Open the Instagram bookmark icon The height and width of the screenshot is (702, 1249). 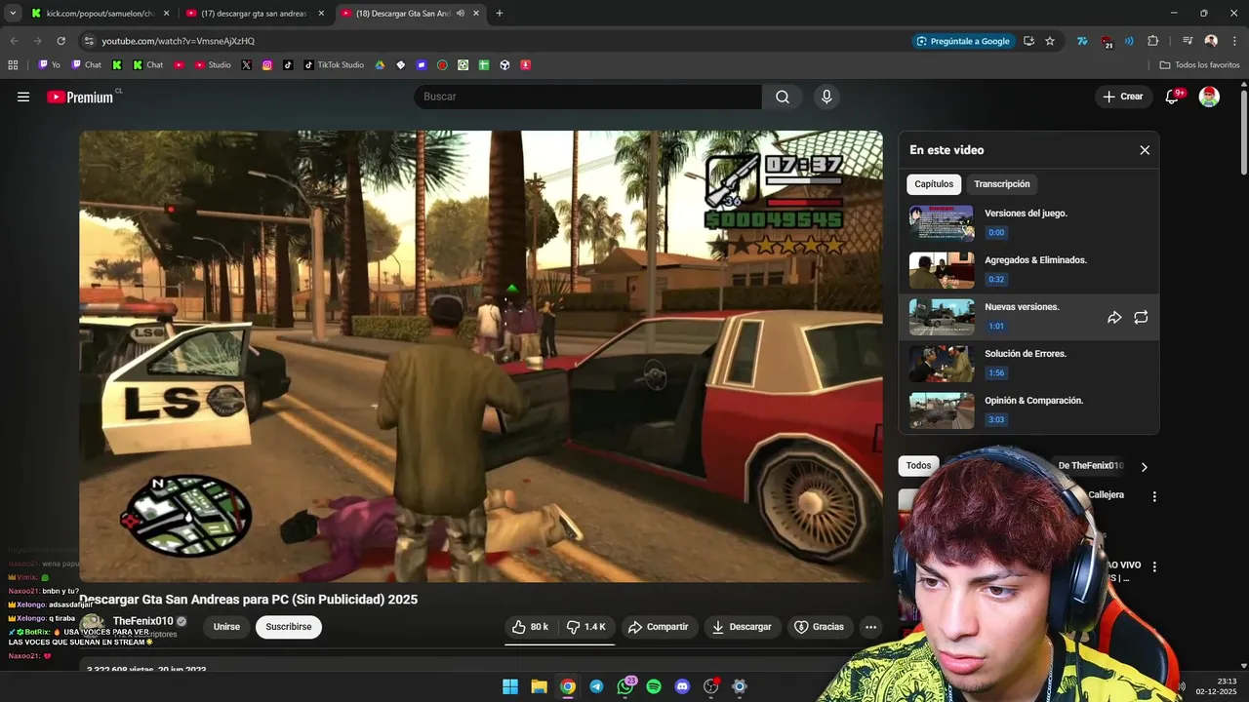[267, 65]
